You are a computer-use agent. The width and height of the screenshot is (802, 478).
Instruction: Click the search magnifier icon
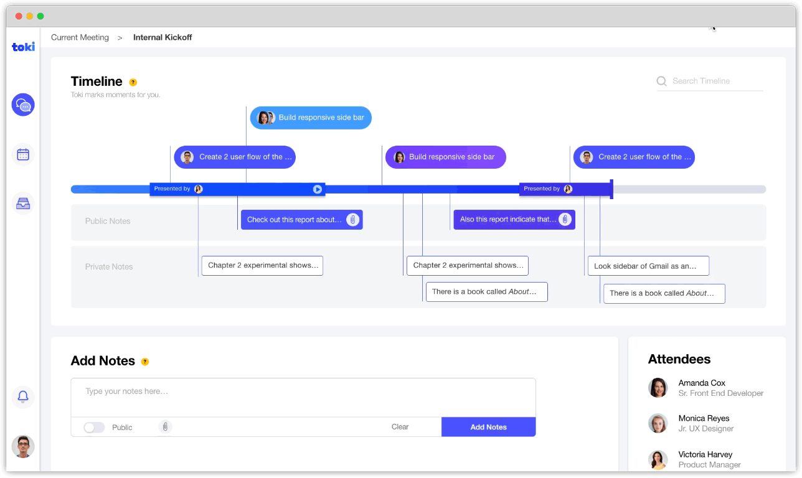[x=662, y=81]
